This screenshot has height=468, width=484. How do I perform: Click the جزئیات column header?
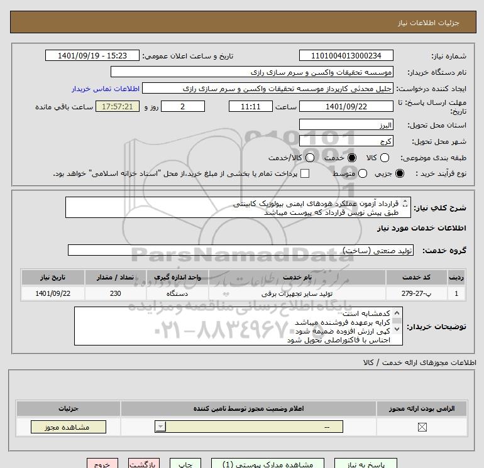[69, 408]
